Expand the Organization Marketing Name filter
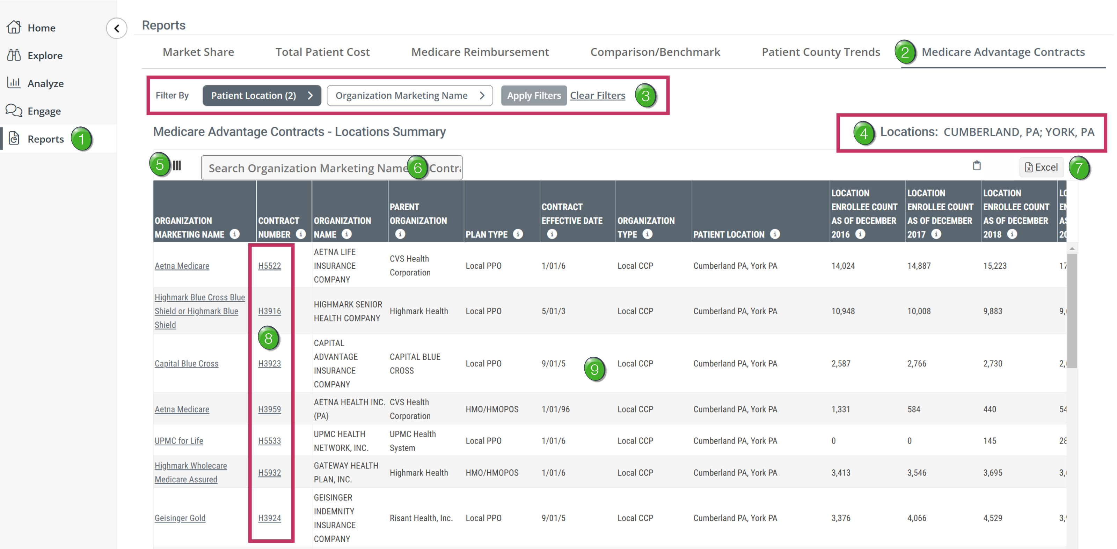 tap(410, 95)
